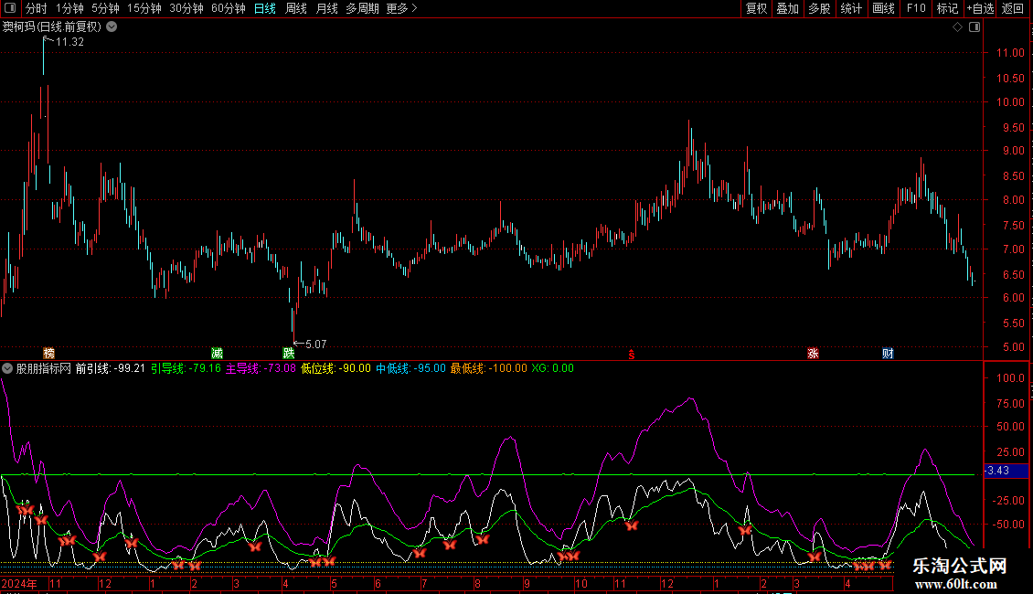Image resolution: width=1033 pixels, height=594 pixels.
Task: Click the diamond icon above the chart
Action: pyautogui.click(x=957, y=27)
